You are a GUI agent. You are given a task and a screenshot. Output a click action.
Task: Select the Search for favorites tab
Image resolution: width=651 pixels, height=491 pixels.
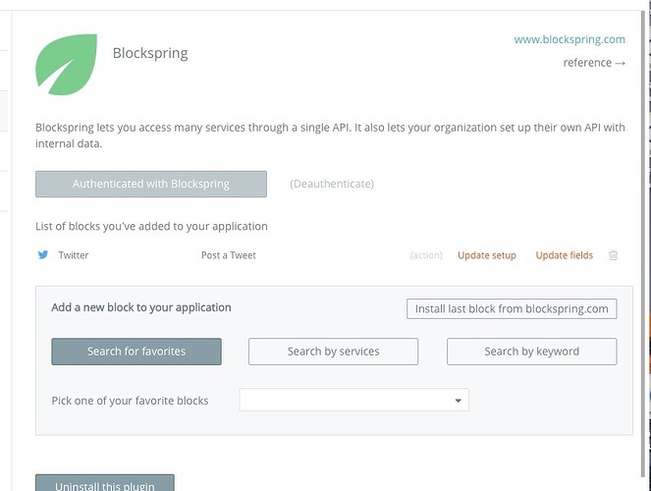point(136,352)
